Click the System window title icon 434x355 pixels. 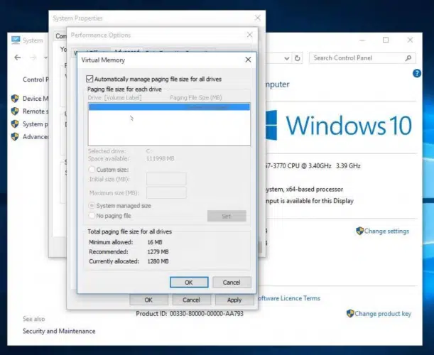click(x=16, y=40)
